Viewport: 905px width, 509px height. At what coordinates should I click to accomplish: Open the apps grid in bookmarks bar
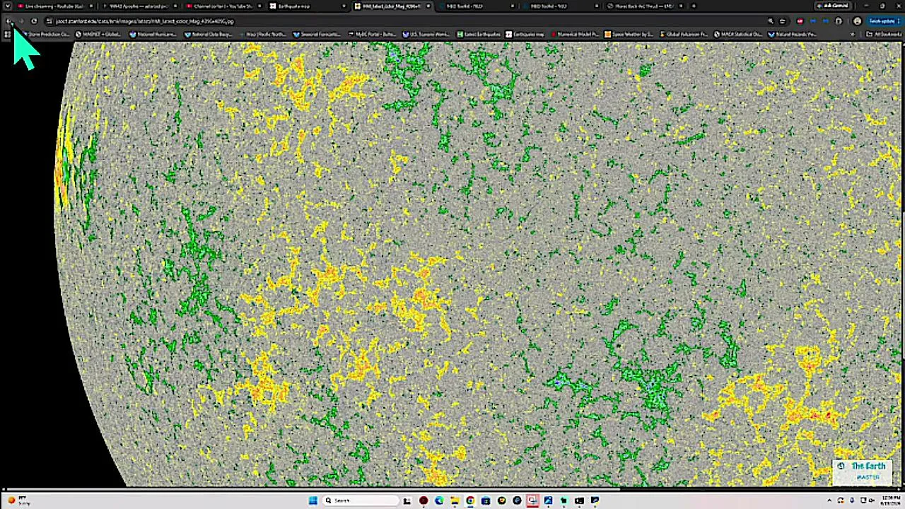[7, 34]
